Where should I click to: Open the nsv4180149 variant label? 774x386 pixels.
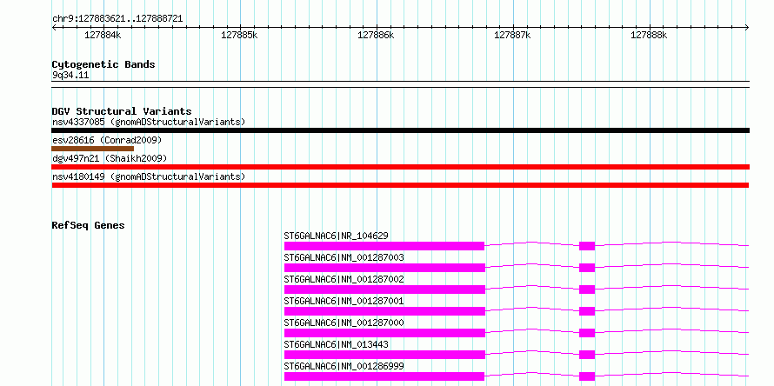pyautogui.click(x=149, y=176)
